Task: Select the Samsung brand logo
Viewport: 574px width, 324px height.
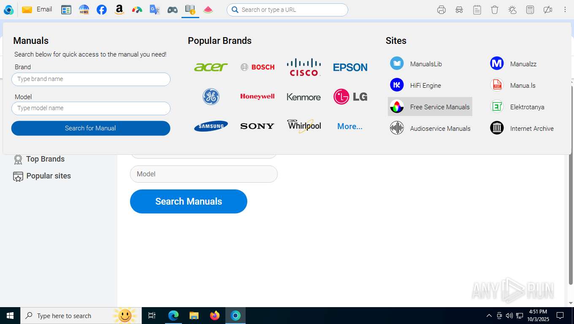Action: click(211, 126)
